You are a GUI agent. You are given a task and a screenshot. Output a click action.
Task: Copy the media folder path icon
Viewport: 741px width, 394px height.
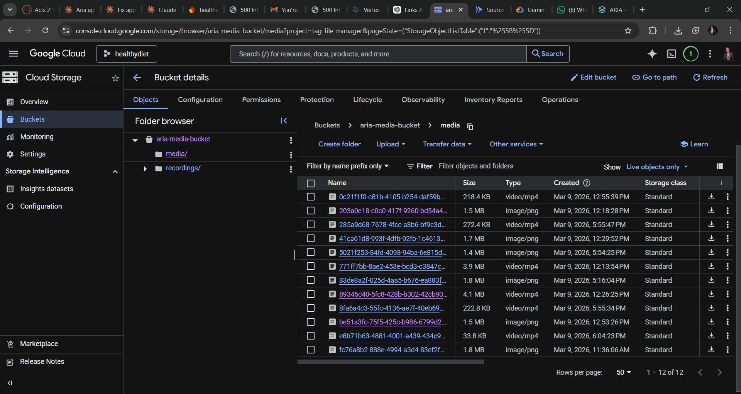470,126
